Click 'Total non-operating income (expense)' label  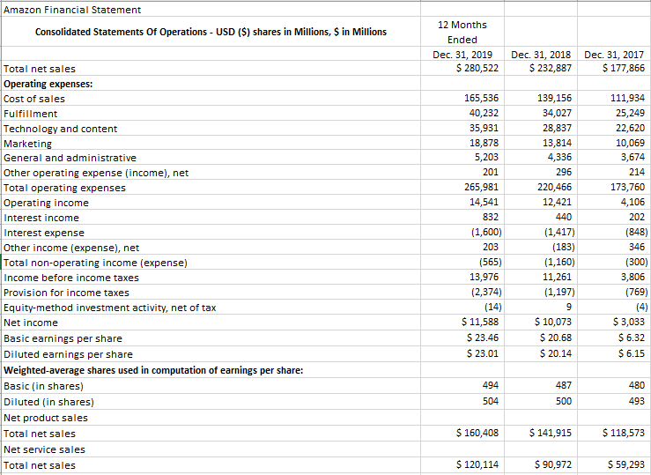95,263
